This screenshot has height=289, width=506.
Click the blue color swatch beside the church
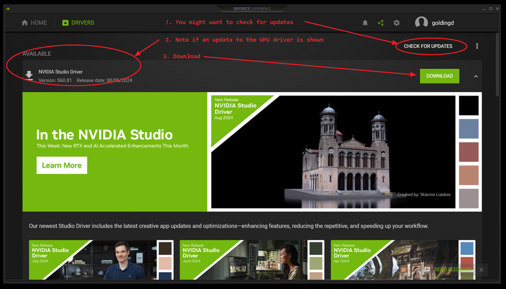[468, 129]
